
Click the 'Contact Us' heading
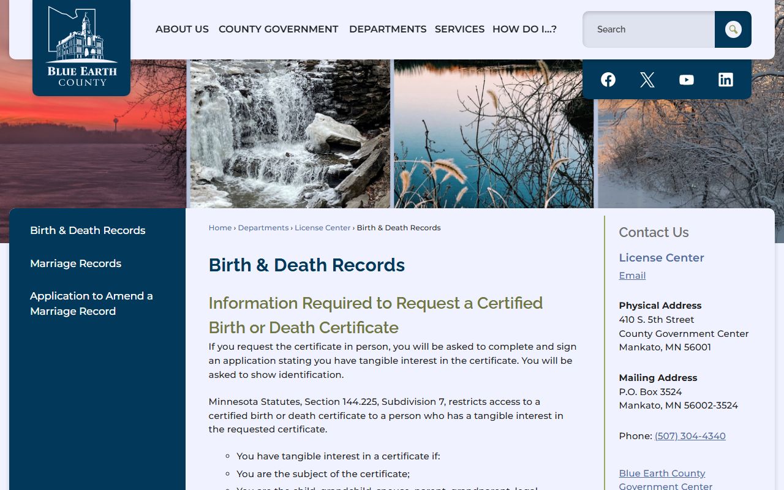click(x=654, y=232)
